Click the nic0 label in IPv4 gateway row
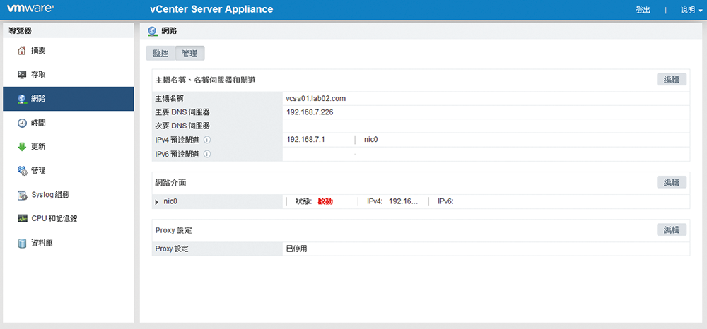This screenshot has width=707, height=329. (x=370, y=140)
